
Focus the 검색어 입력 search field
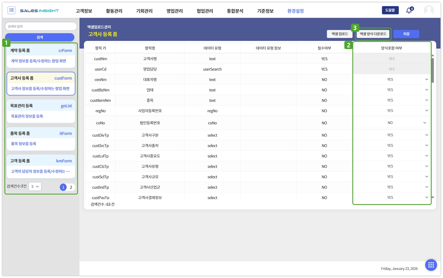pyautogui.click(x=41, y=26)
